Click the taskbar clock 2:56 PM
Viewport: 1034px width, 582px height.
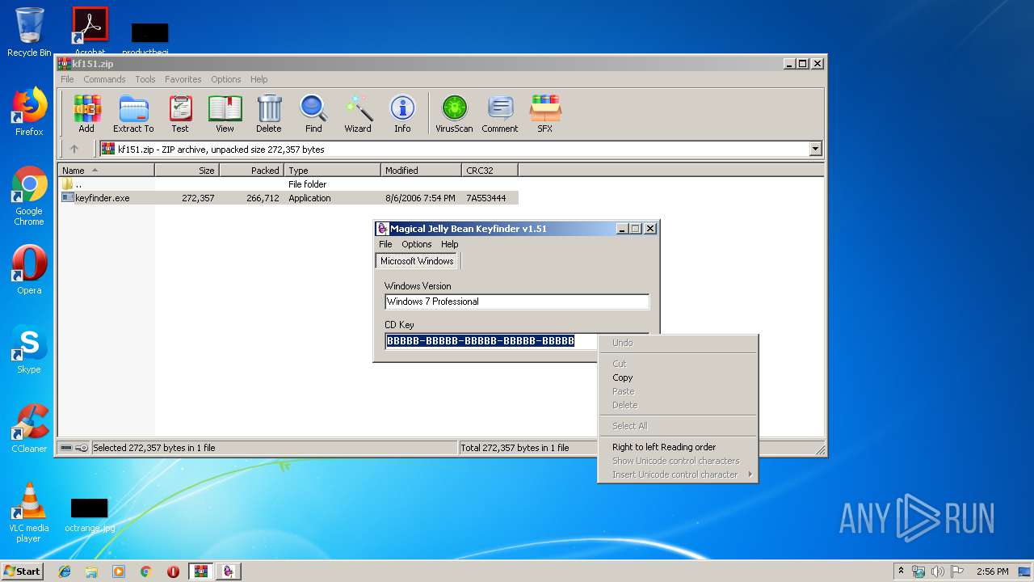point(992,571)
